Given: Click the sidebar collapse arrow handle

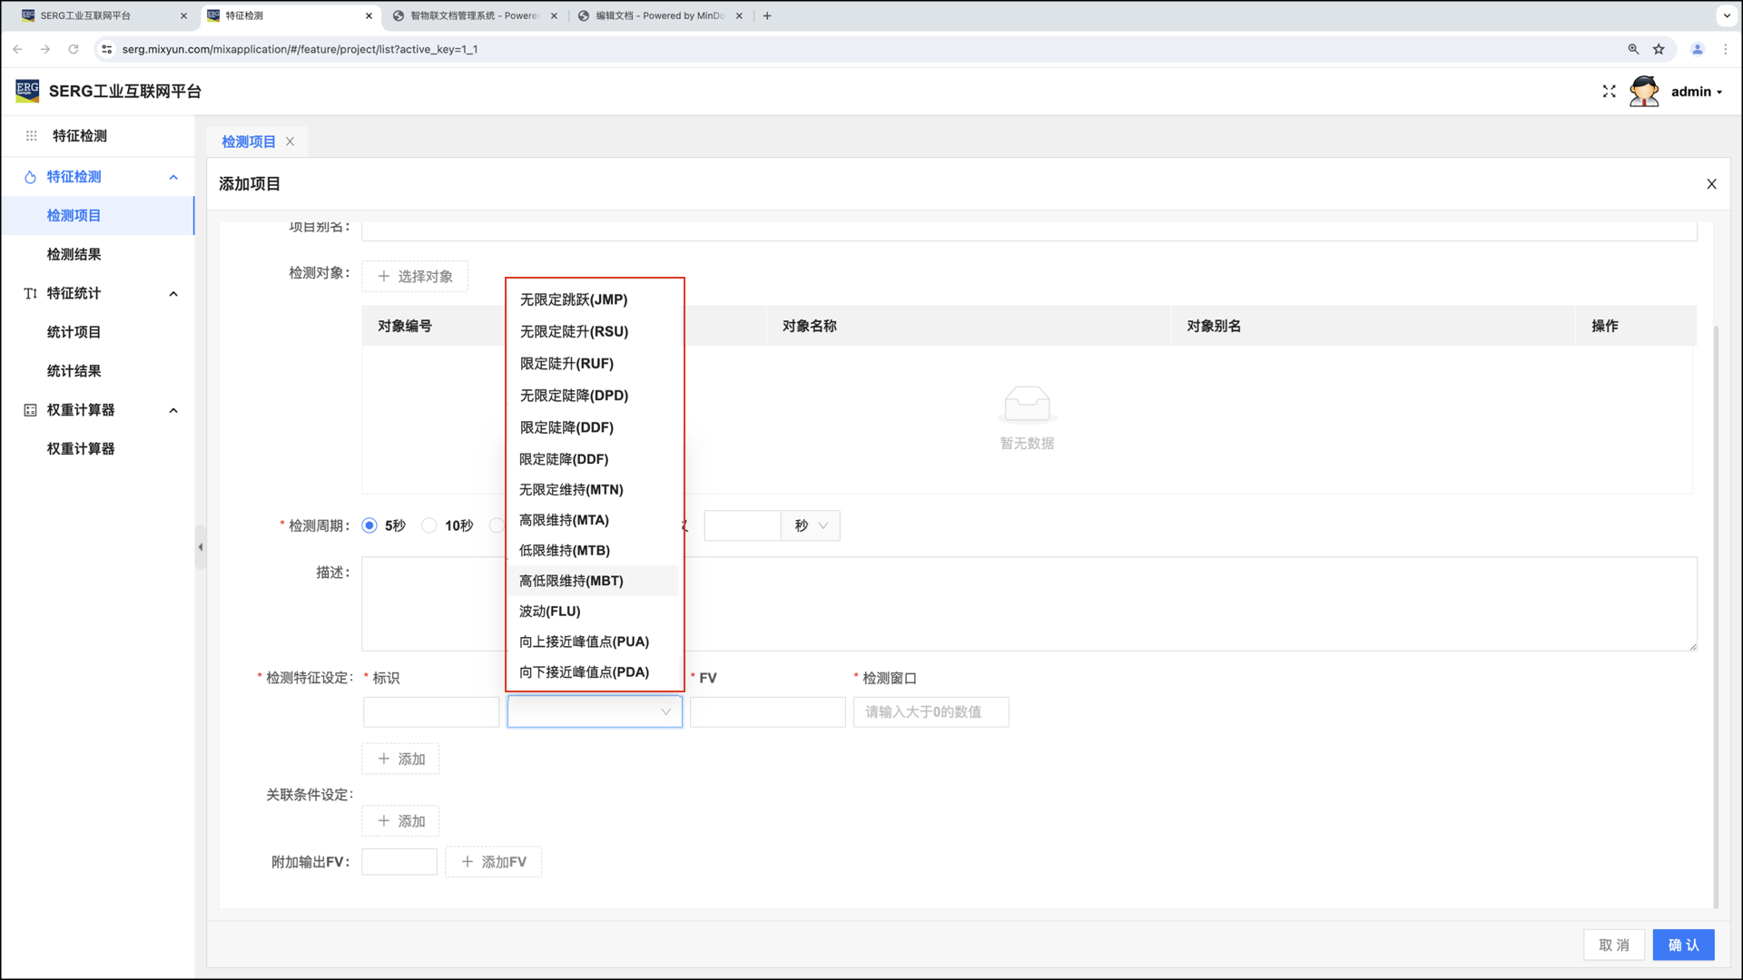Looking at the screenshot, I should pos(201,547).
